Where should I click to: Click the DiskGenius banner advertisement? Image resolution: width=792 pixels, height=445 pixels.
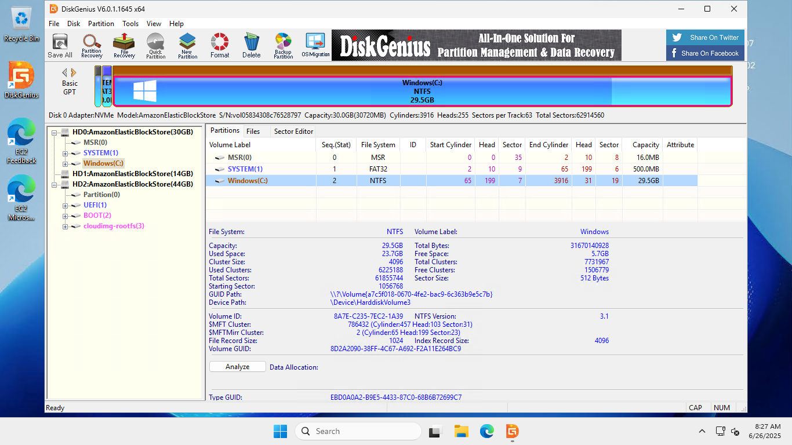tap(476, 45)
